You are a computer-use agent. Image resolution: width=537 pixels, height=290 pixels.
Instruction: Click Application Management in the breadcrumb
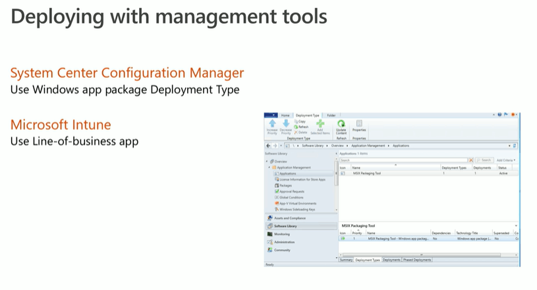point(368,146)
